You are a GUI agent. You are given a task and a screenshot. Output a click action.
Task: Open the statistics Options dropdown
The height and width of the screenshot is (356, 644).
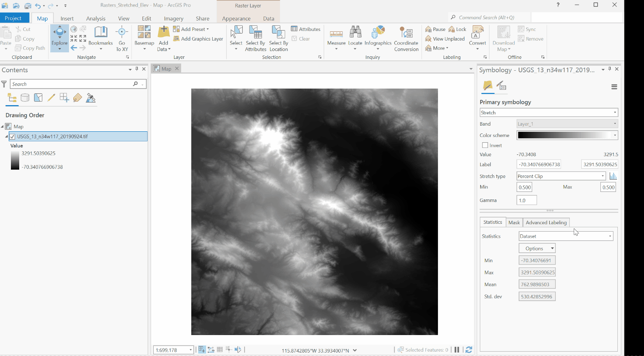(537, 248)
